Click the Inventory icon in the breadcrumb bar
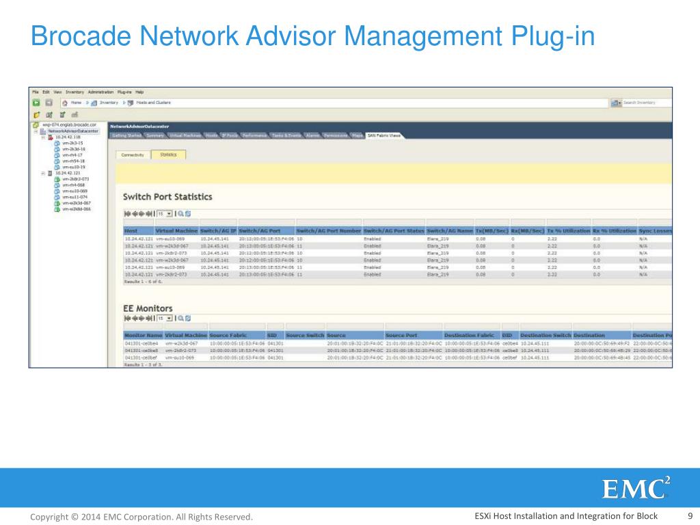700x525 pixels. click(94, 103)
